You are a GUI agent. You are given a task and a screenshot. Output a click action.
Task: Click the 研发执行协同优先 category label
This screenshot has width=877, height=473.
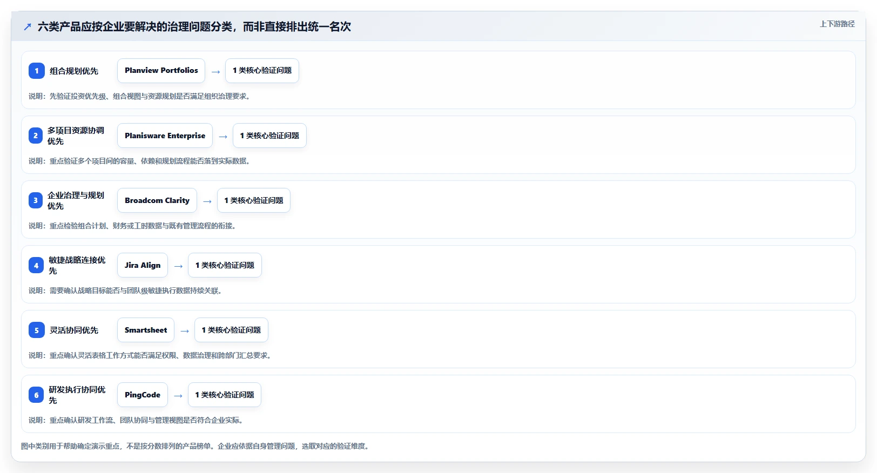[77, 395]
